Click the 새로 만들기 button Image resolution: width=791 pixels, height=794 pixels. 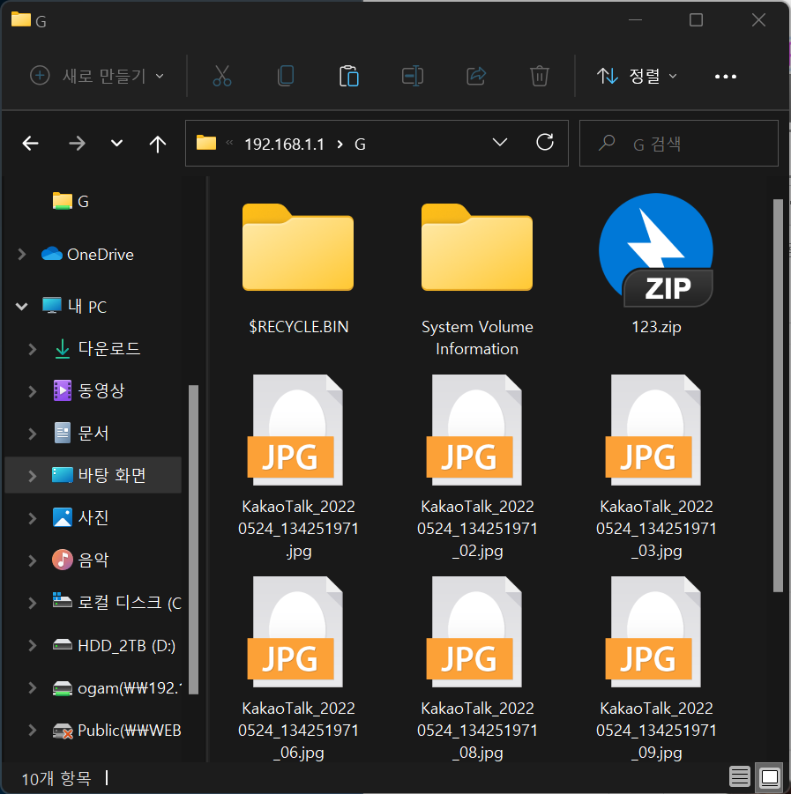[97, 77]
